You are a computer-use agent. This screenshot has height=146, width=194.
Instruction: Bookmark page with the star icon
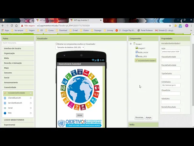pyautogui.click(x=170, y=26)
